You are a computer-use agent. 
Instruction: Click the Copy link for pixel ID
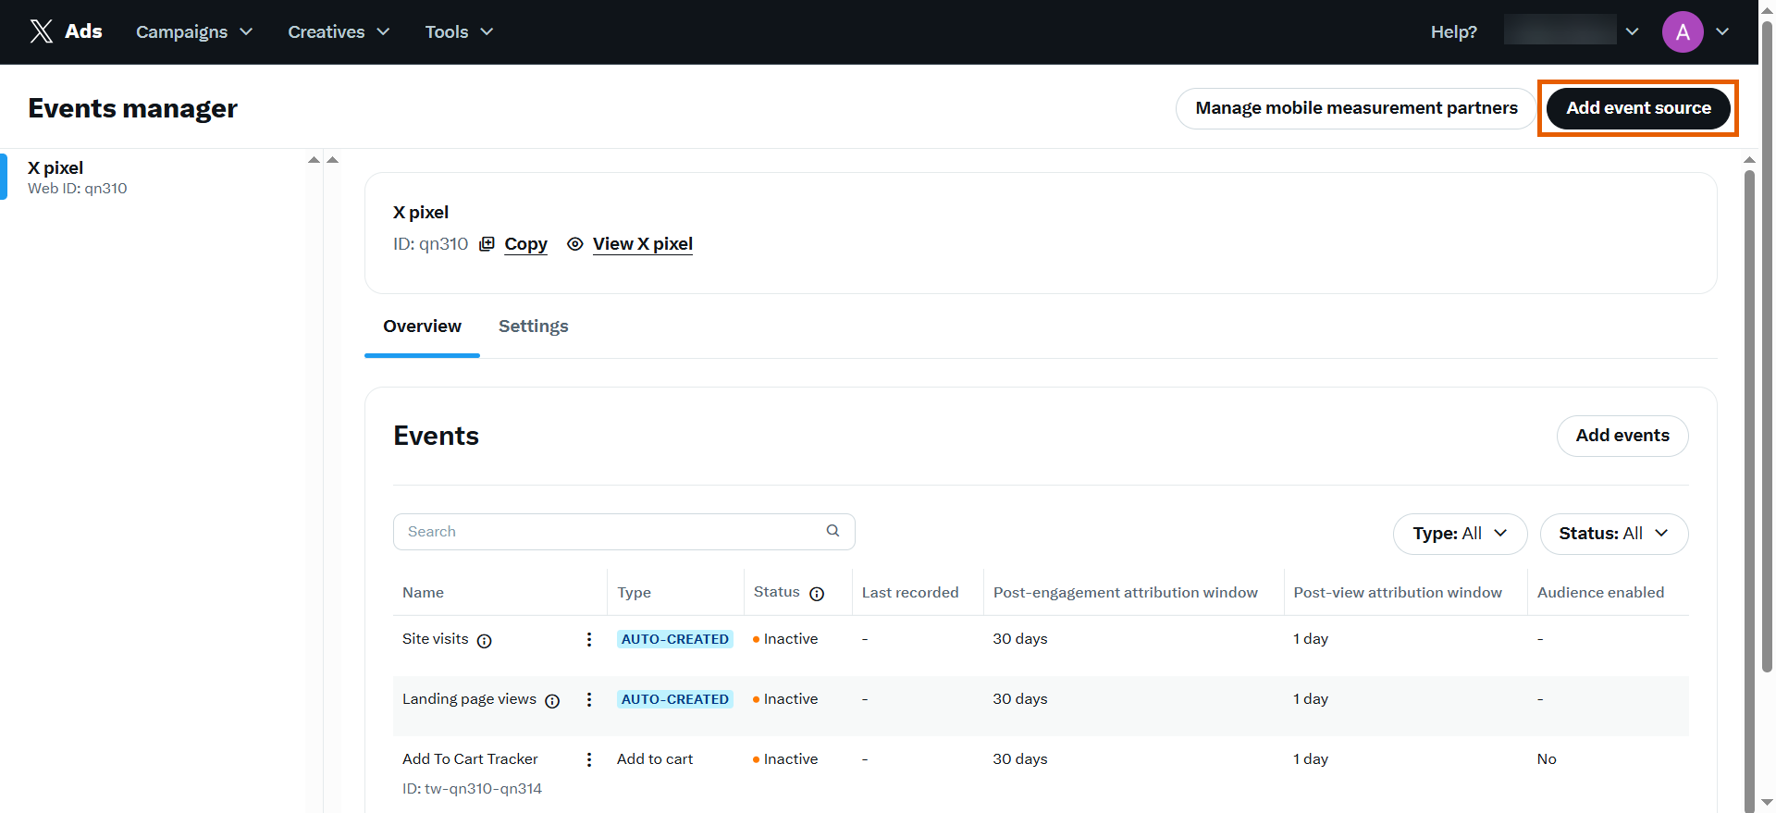click(x=525, y=244)
